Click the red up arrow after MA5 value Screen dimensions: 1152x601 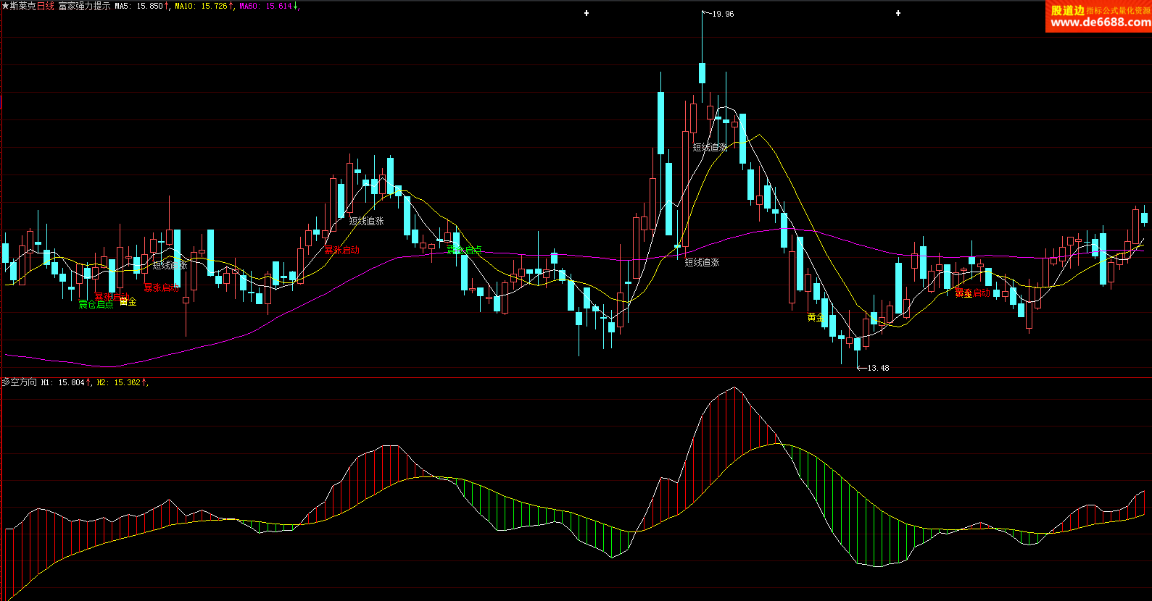167,6
